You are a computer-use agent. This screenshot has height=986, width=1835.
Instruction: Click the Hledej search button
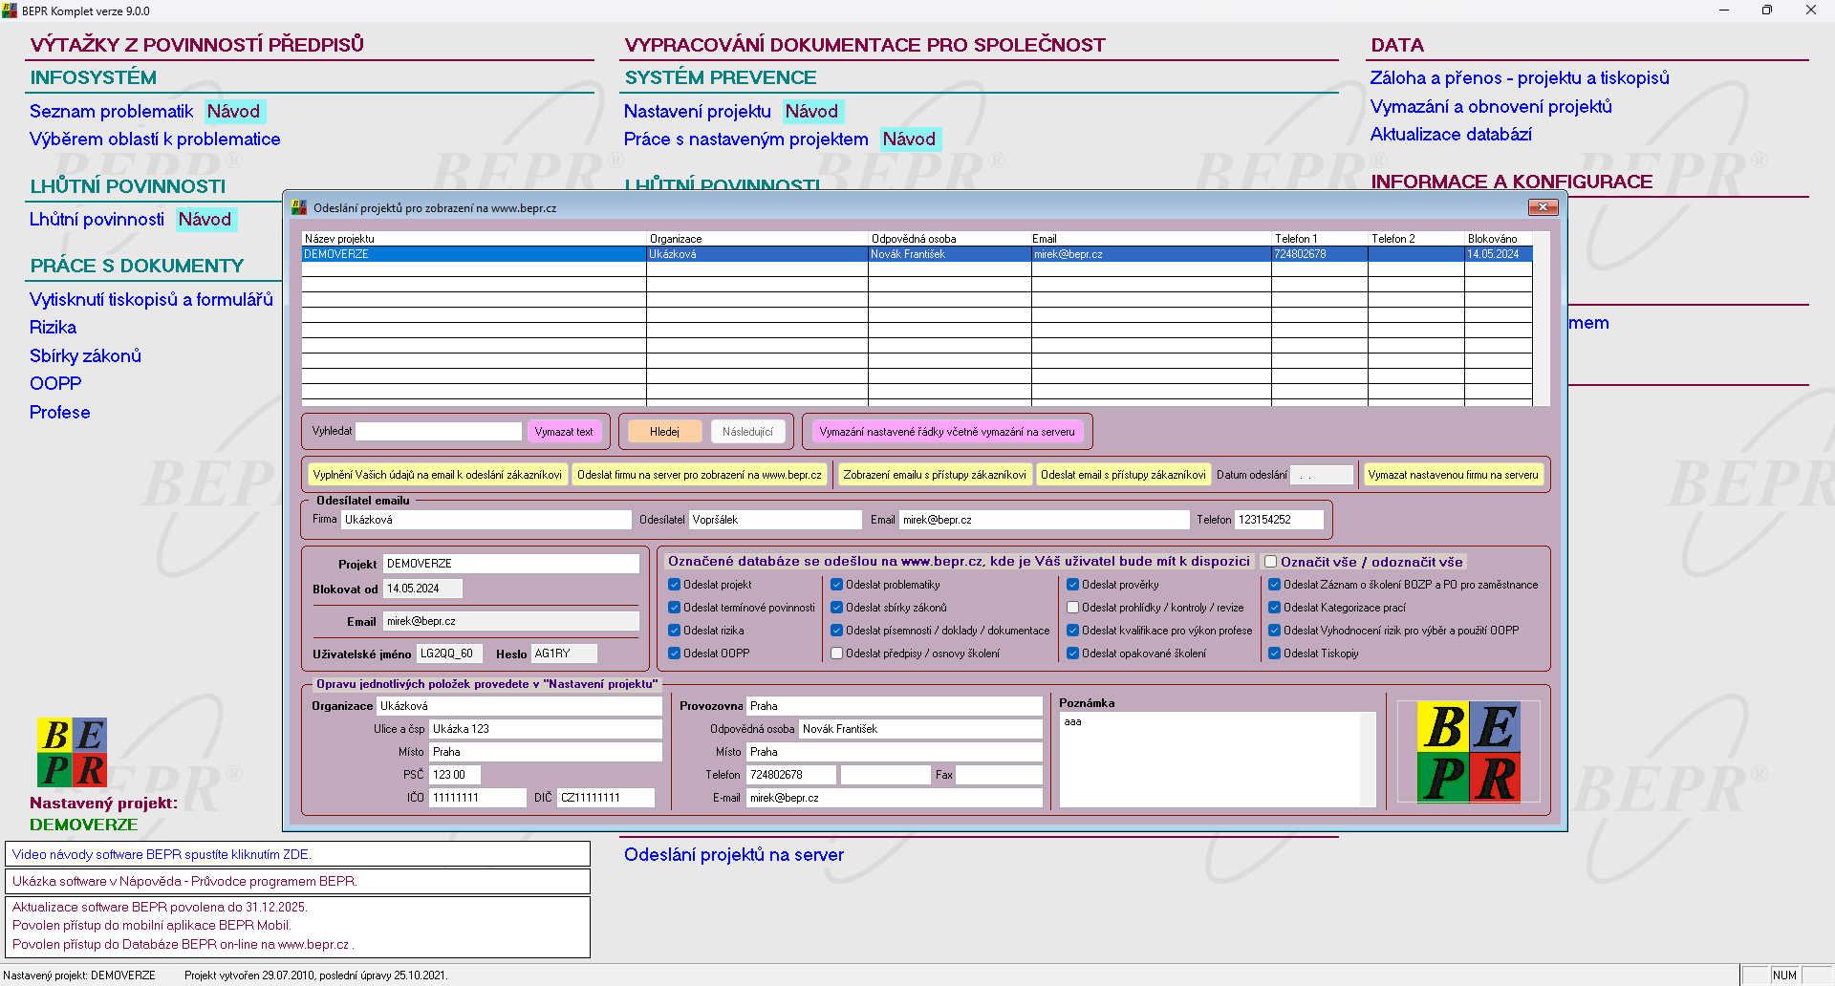664,432
